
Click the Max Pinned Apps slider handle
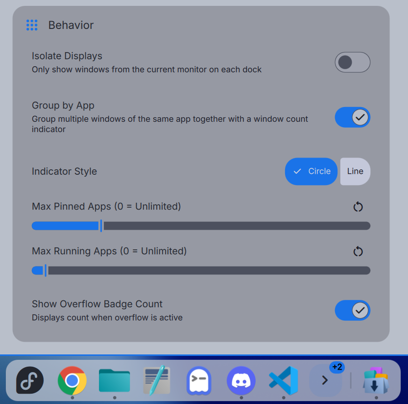point(101,226)
